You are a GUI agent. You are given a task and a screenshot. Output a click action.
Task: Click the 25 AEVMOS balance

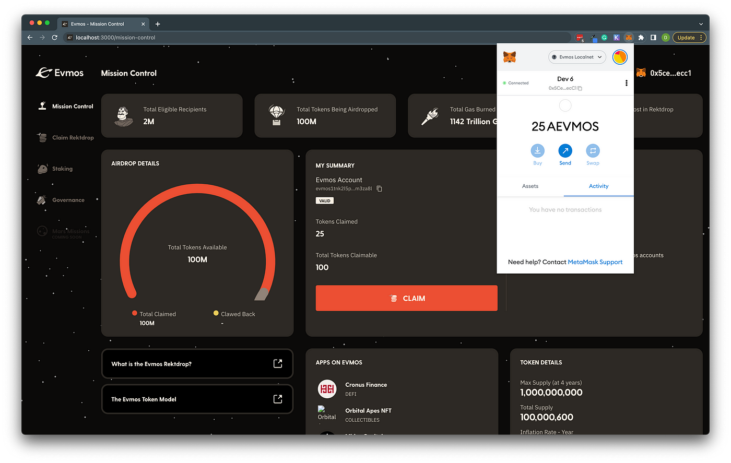tap(565, 126)
